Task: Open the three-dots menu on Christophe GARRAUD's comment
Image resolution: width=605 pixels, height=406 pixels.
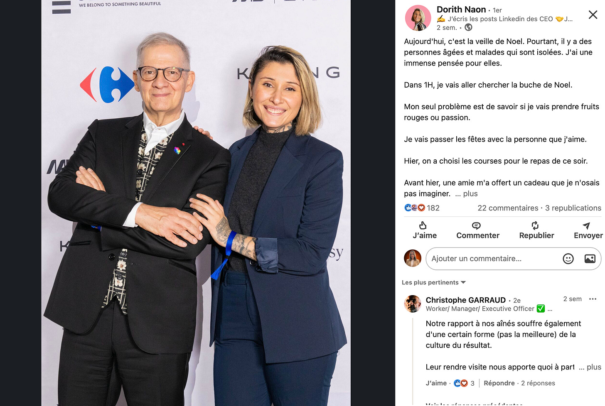Action: point(593,299)
